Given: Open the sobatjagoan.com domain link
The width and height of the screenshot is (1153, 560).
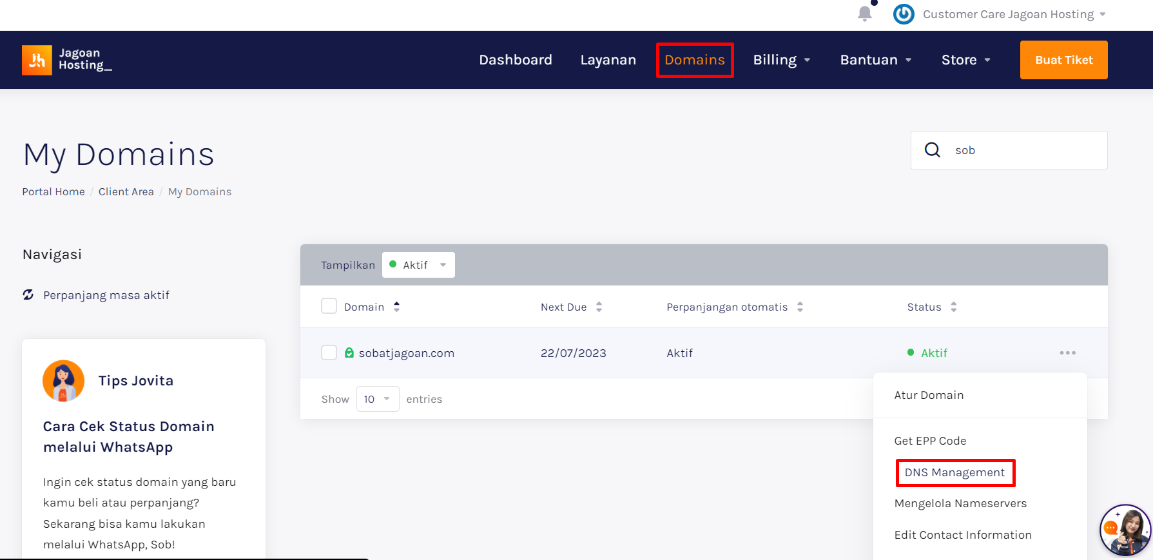Looking at the screenshot, I should point(407,353).
